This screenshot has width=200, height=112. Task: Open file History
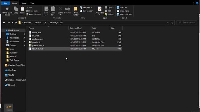point(109,14)
